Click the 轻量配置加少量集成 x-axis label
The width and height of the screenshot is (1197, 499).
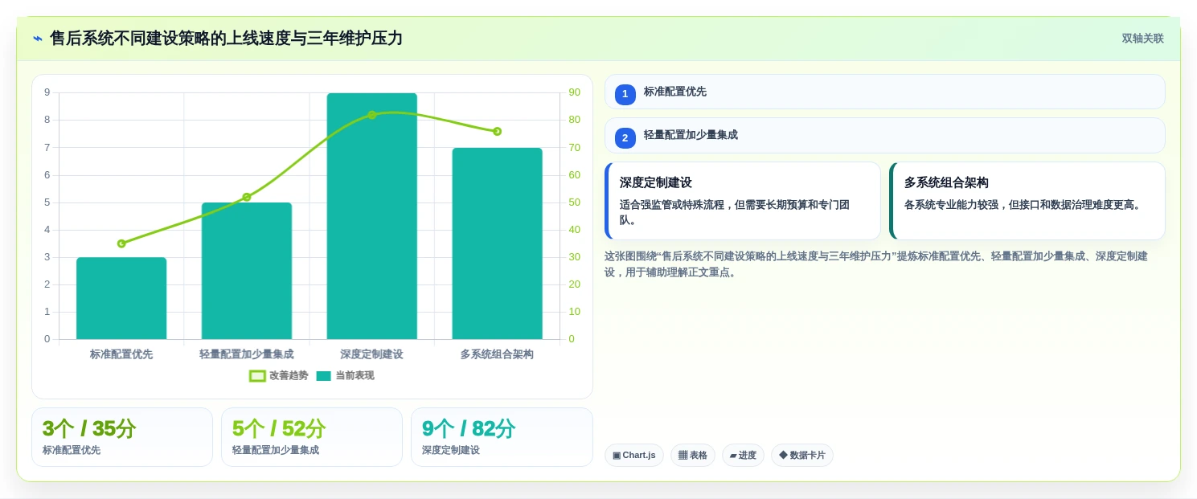247,354
